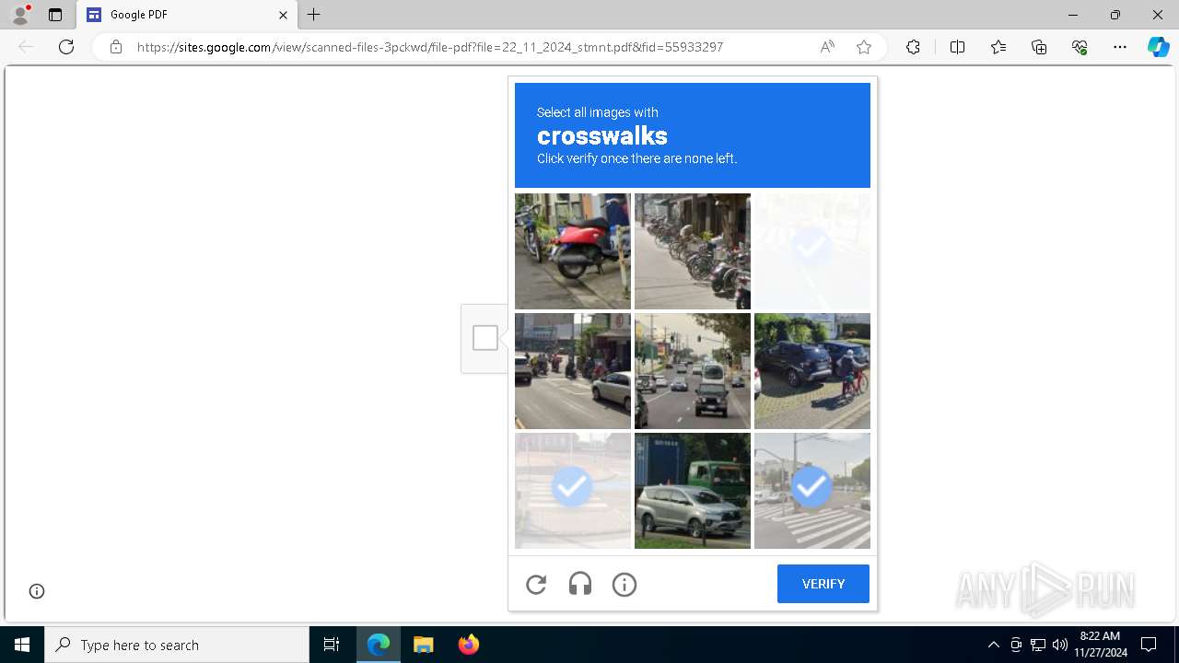Select the silver minivan image tile
1179x663 pixels.
(x=693, y=491)
